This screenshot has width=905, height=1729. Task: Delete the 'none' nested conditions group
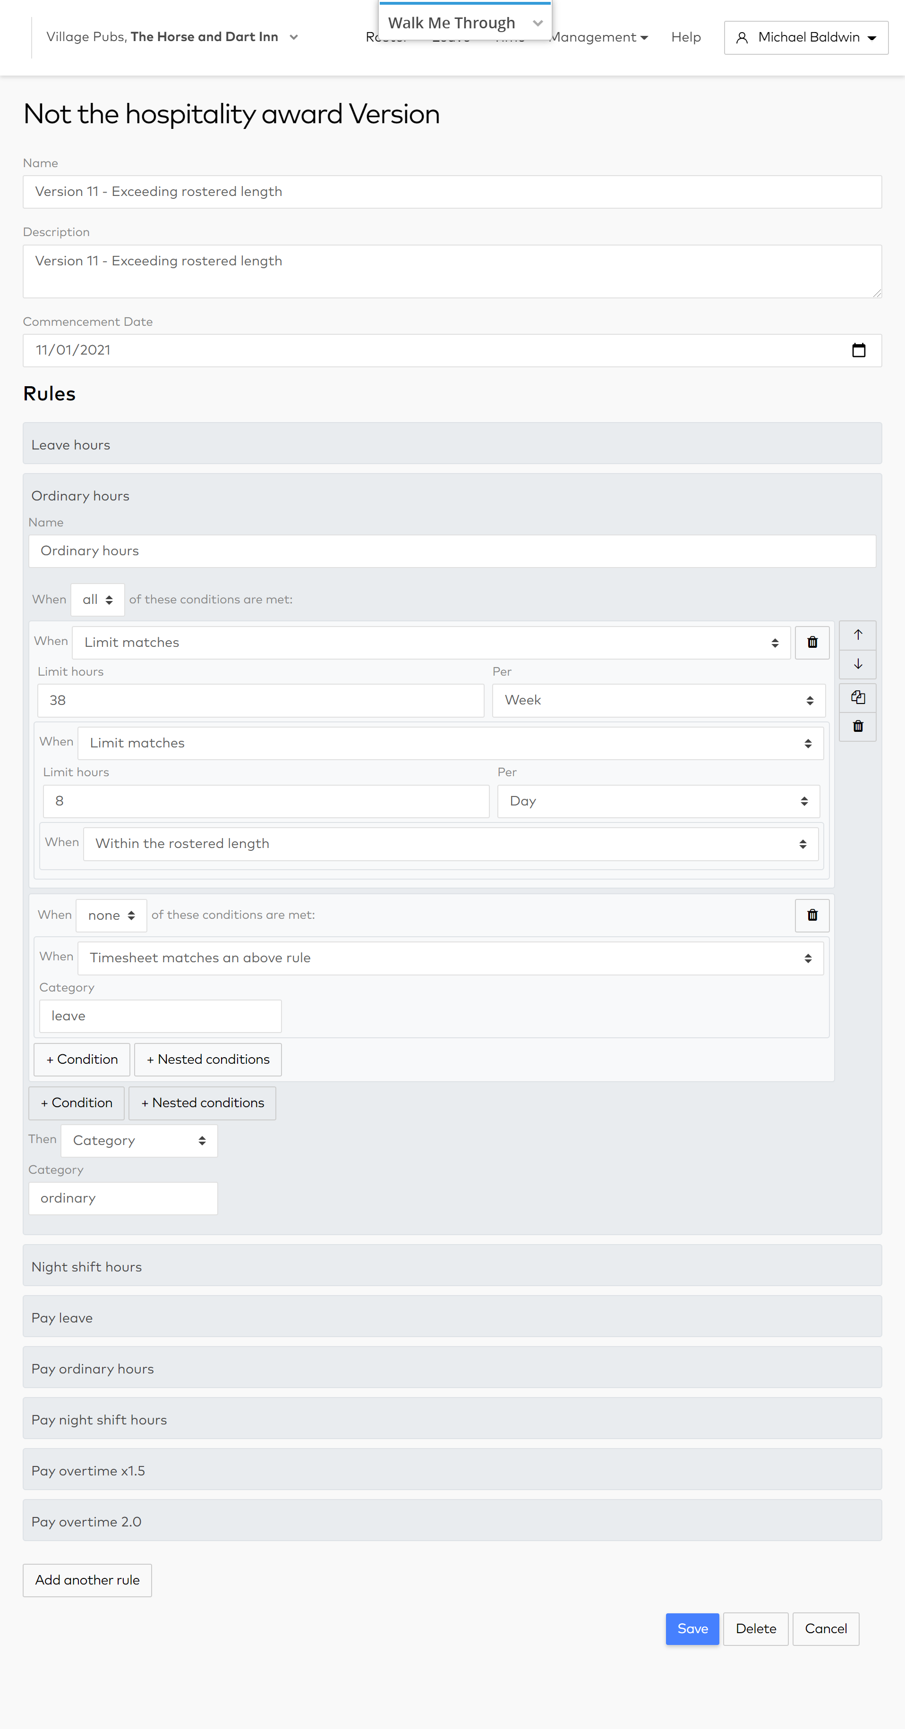pyautogui.click(x=811, y=916)
